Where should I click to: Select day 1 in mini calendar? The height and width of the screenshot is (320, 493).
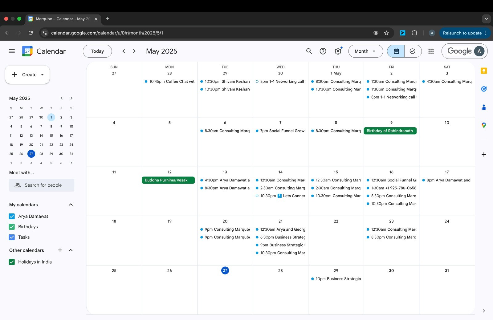(x=51, y=117)
